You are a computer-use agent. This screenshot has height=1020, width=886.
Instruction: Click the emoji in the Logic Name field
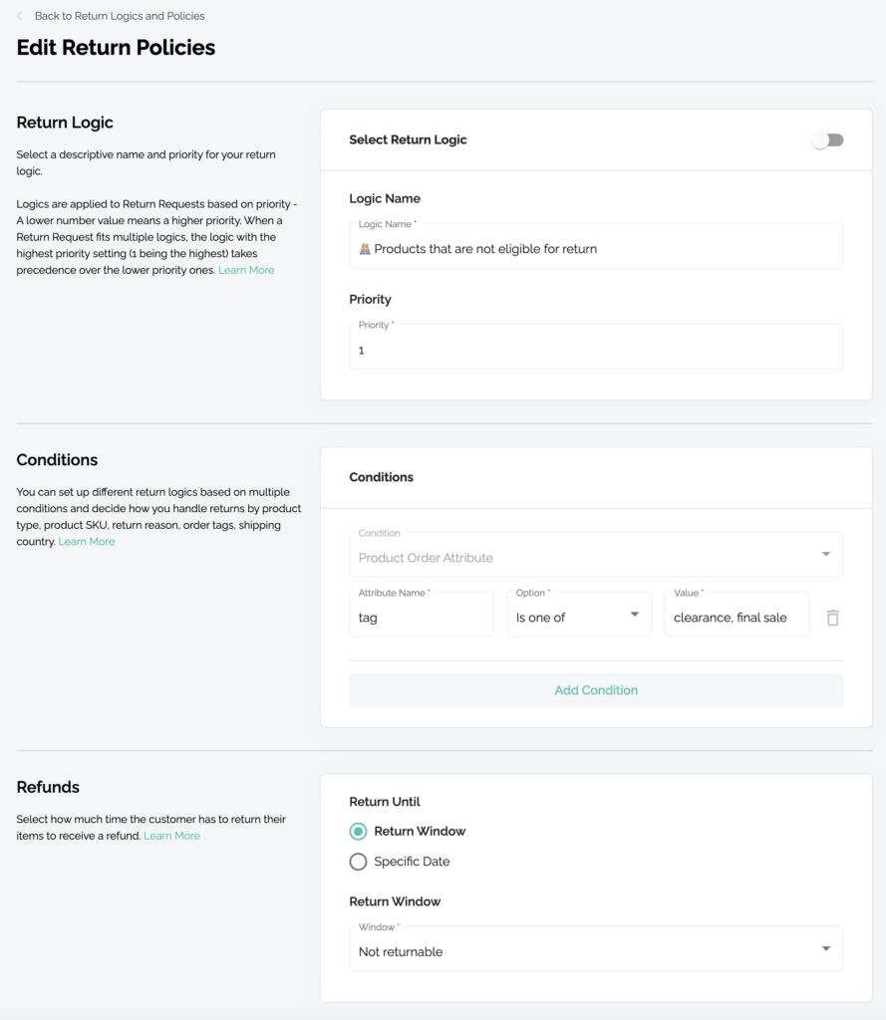(365, 249)
